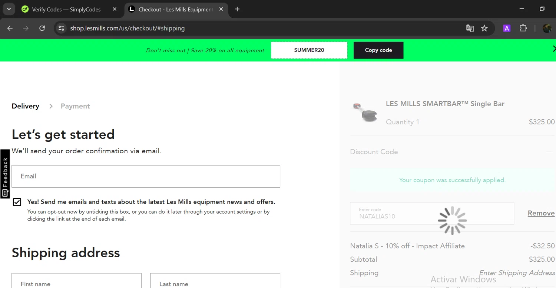Click the coupon successfully applied message
Image resolution: width=556 pixels, height=288 pixels.
point(452,180)
